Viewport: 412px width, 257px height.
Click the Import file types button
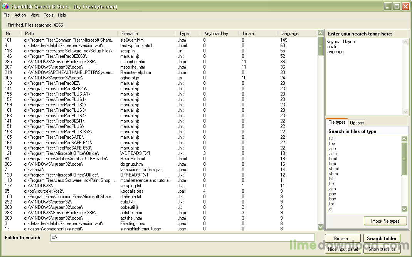coord(385,221)
